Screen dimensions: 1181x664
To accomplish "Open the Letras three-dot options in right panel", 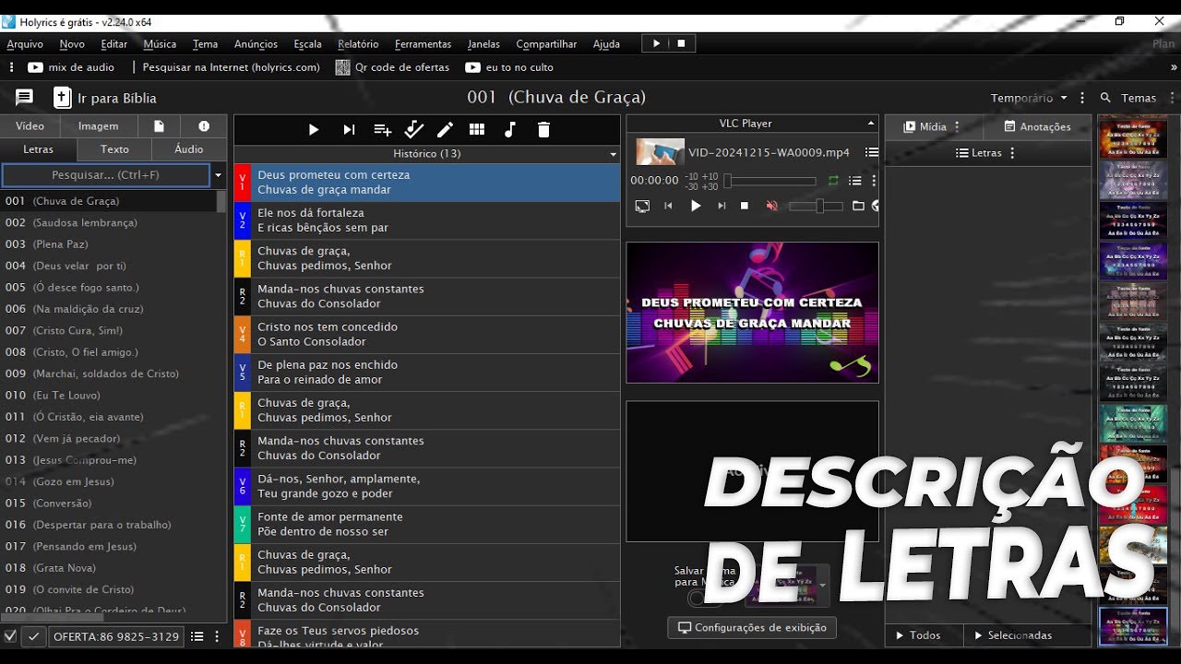I will (x=1012, y=153).
